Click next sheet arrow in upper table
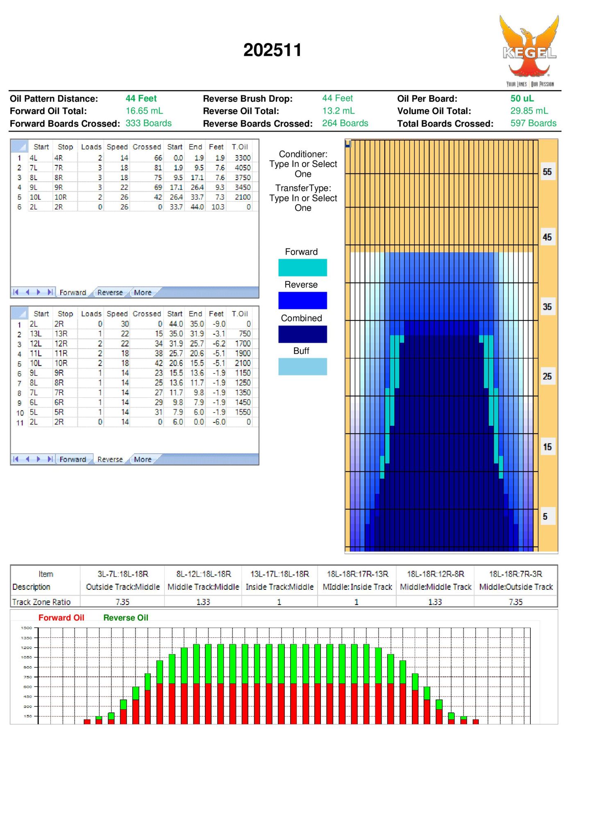This screenshot has width=593, height=840. (39, 292)
